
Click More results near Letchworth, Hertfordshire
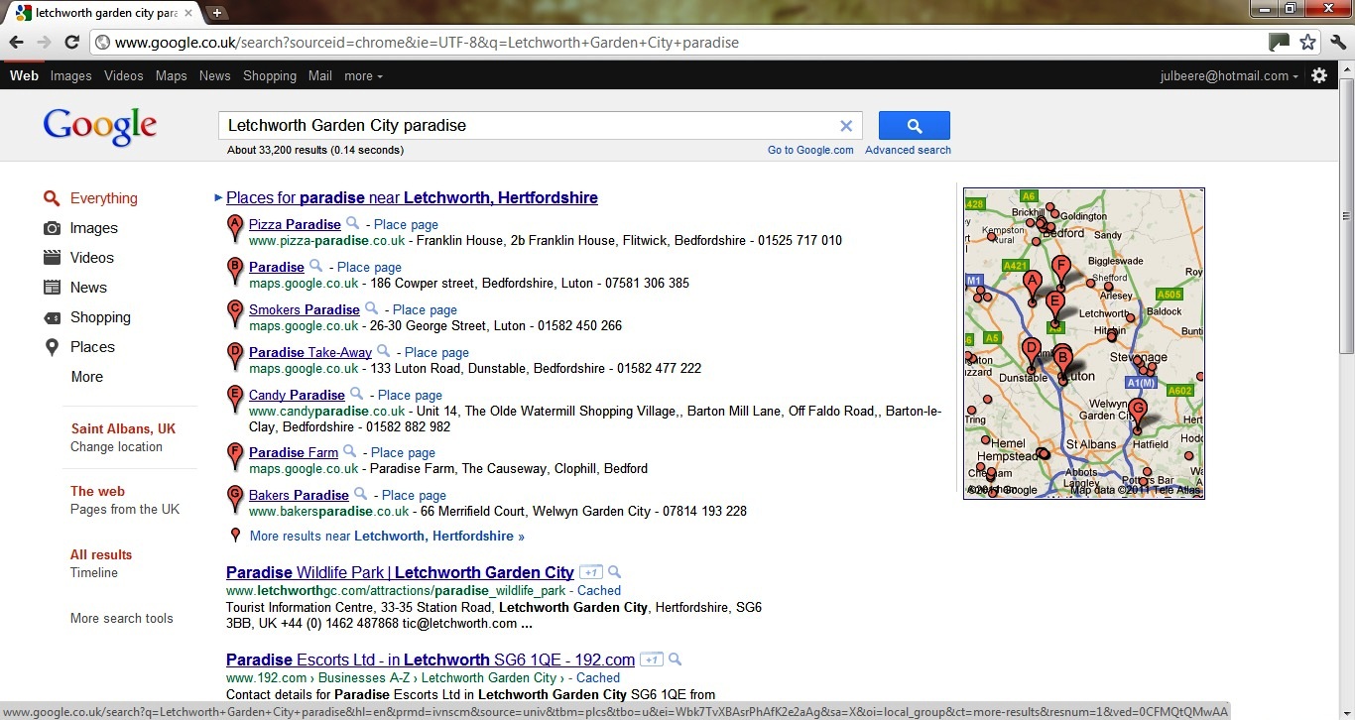tap(387, 536)
